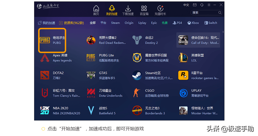The width and height of the screenshot is (258, 136).
Task: Click the 'rockstar games la...' subtitle text
Action: [x=205, y=78]
